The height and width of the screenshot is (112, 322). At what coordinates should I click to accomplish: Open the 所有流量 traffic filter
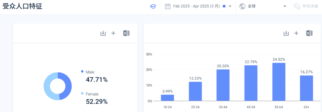pyautogui.click(x=306, y=6)
